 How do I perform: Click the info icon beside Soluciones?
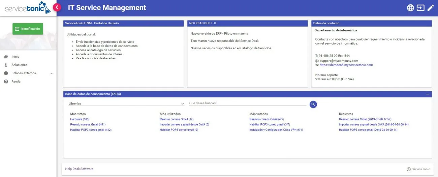pyautogui.click(x=6, y=65)
